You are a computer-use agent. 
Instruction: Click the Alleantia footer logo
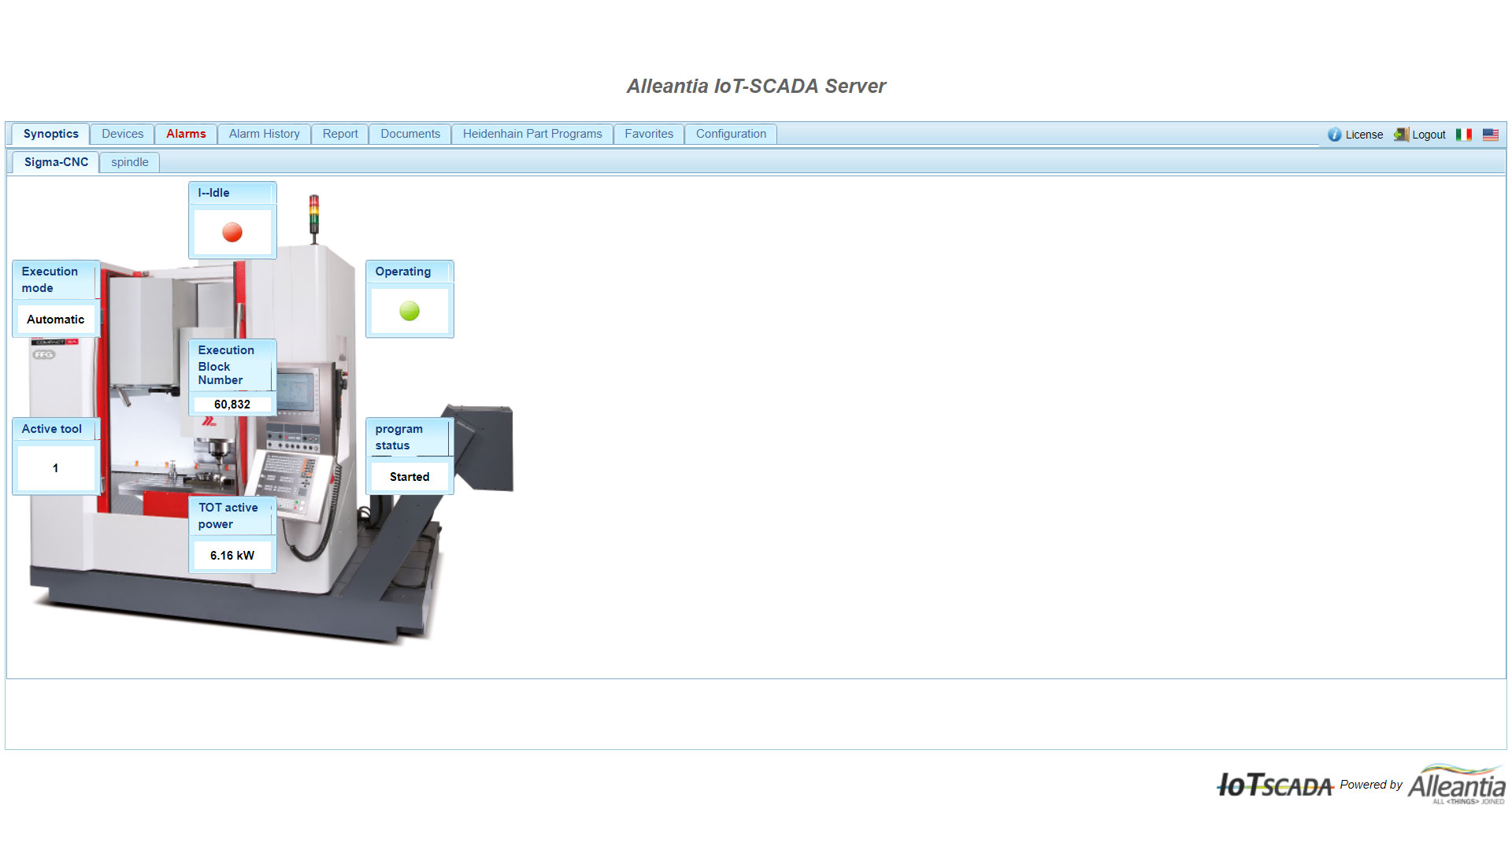point(1457,785)
